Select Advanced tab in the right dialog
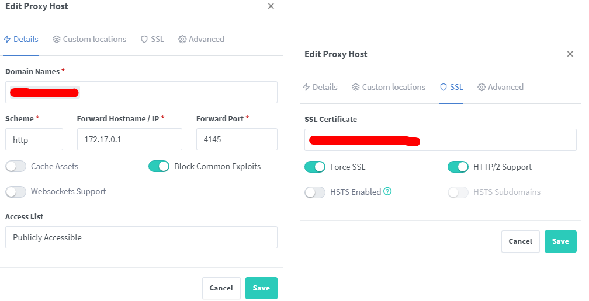Image resolution: width=589 pixels, height=301 pixels. click(x=501, y=87)
